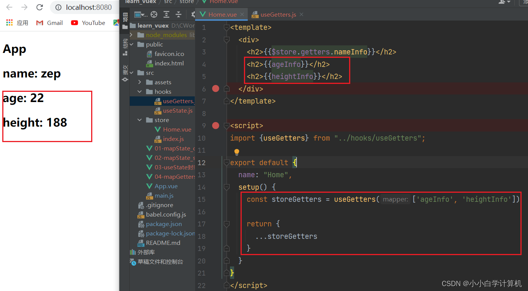The image size is (528, 291).
Task: Close the useGetters.js editor tab
Action: pos(301,15)
